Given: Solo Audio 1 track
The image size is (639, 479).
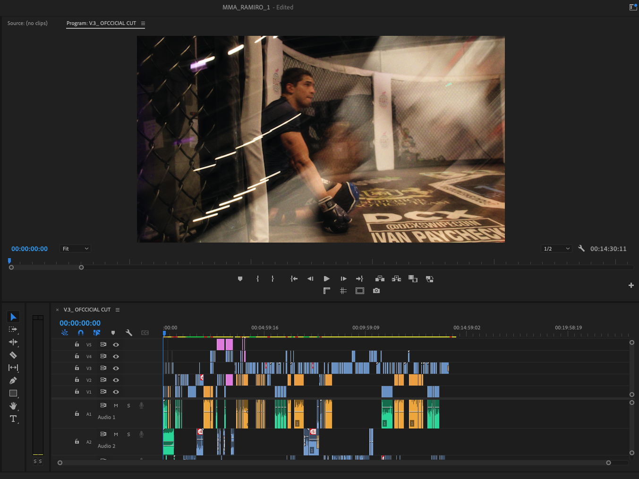Looking at the screenshot, I should coord(128,405).
